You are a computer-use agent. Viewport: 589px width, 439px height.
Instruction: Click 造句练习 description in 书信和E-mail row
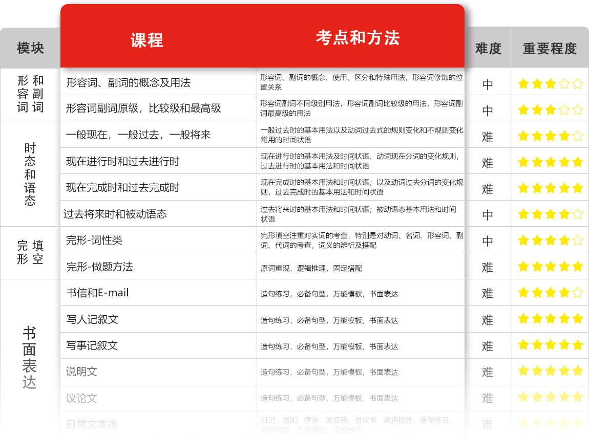coord(329,294)
